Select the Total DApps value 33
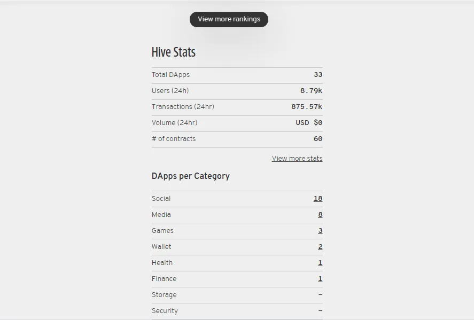The width and height of the screenshot is (474, 320). pos(318,75)
